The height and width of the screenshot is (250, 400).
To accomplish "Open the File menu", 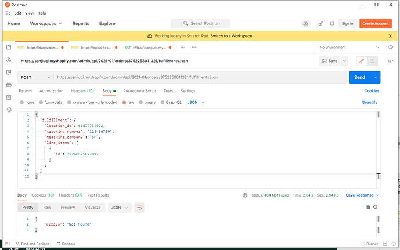I will coord(8,13).
